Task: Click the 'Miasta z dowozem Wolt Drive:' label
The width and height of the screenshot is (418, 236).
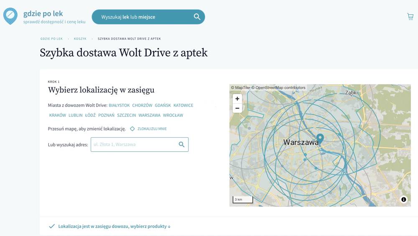Action: 78,105
